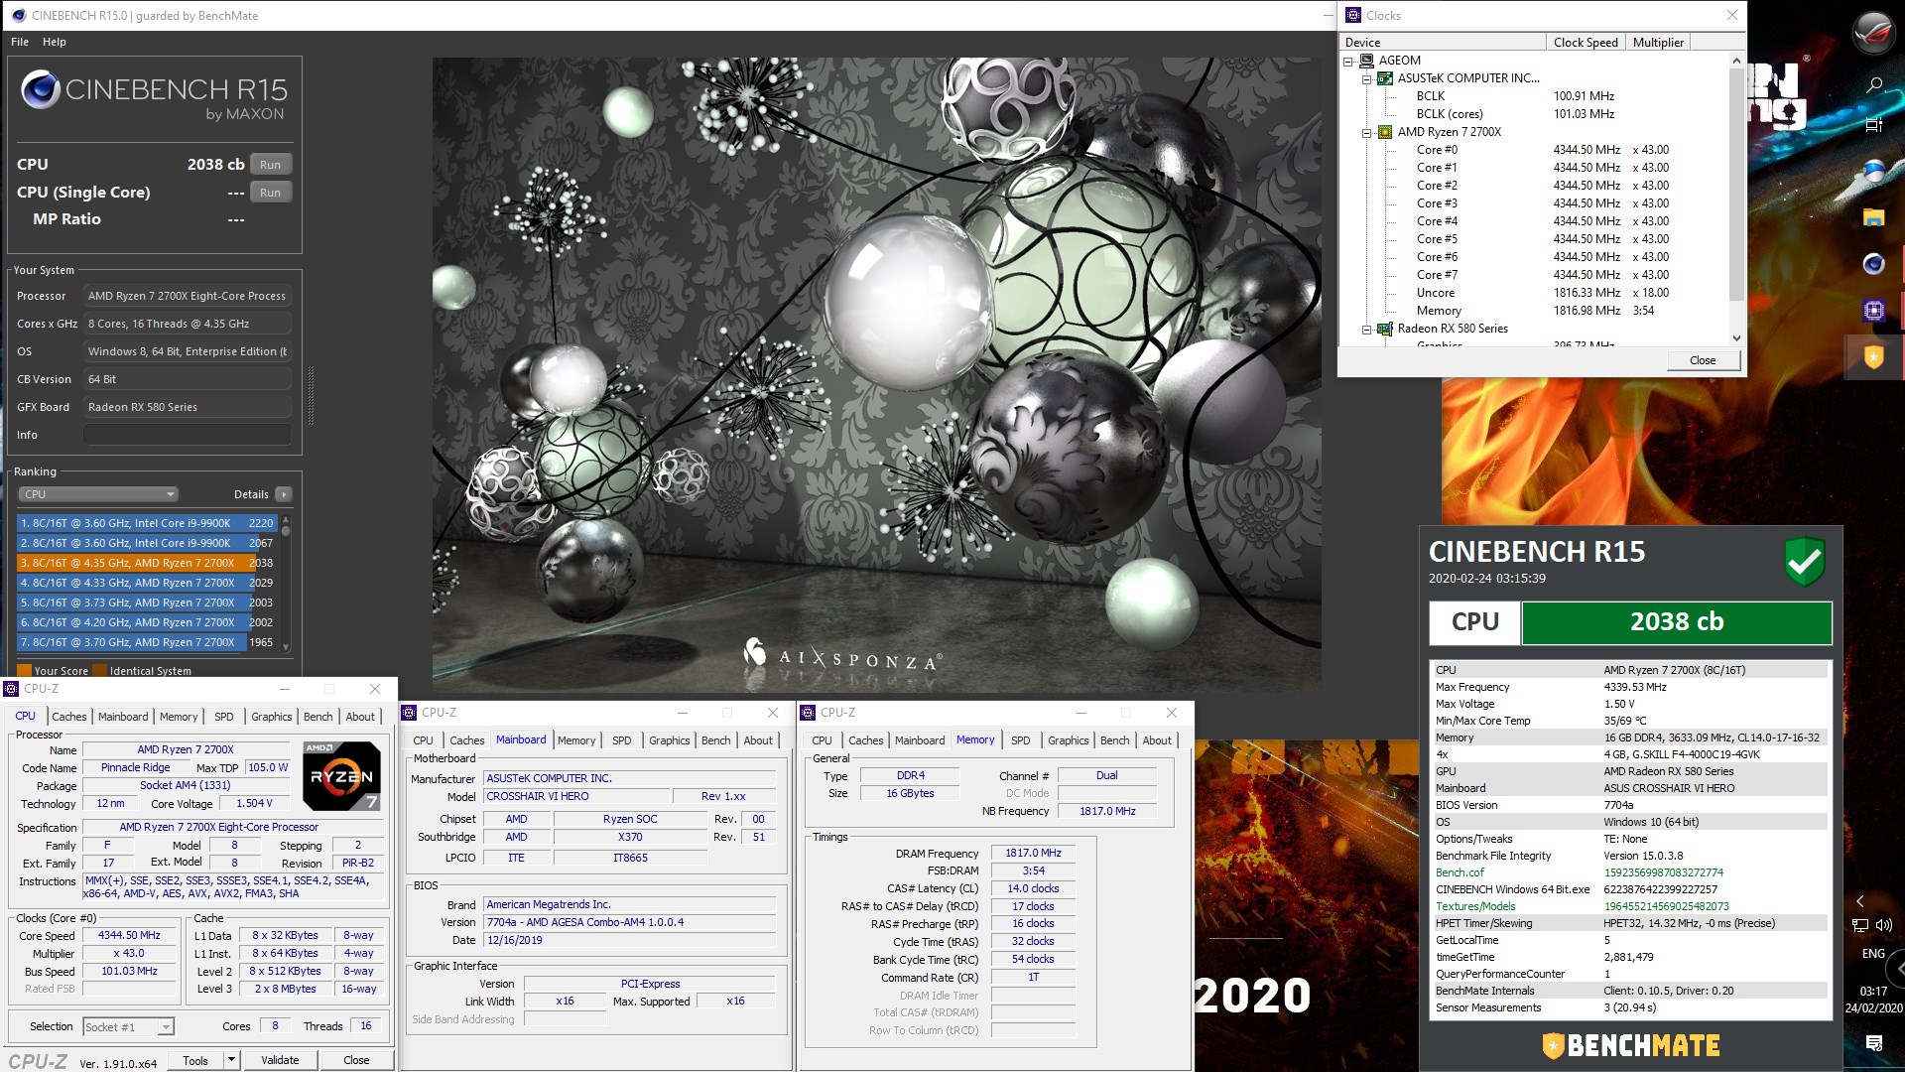Open the Tools dropdown arrow in CPU-Z

point(231,1060)
